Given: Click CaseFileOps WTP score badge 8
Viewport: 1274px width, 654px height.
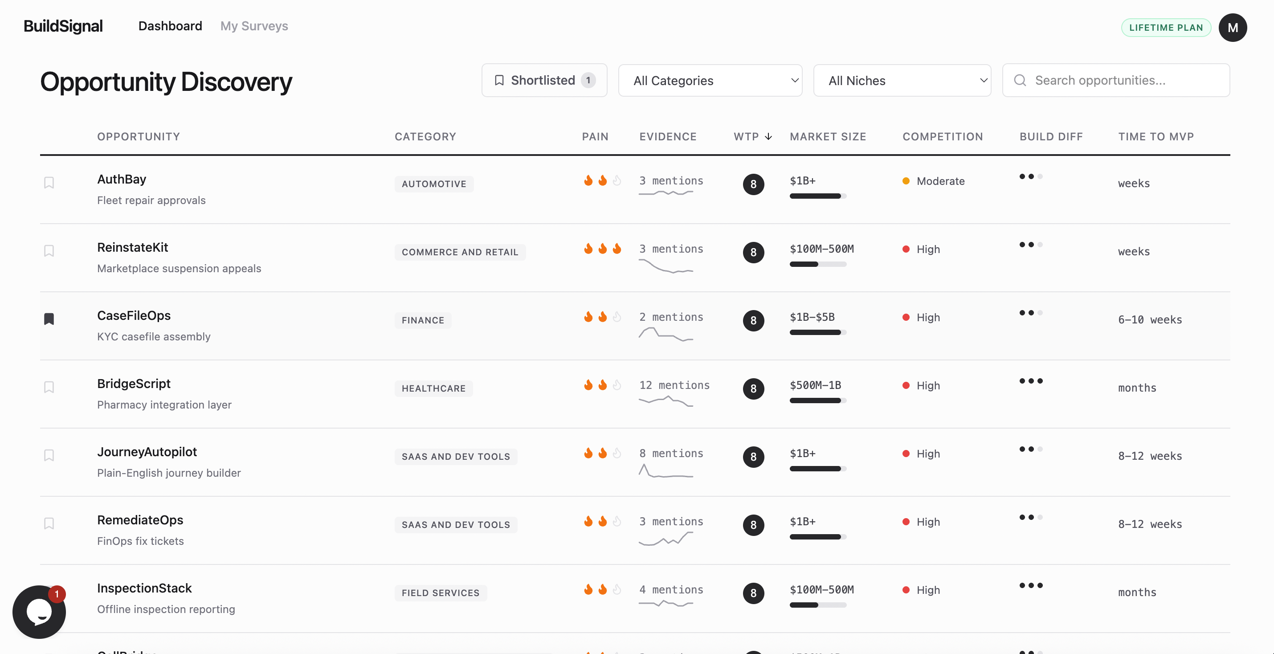Looking at the screenshot, I should tap(753, 321).
